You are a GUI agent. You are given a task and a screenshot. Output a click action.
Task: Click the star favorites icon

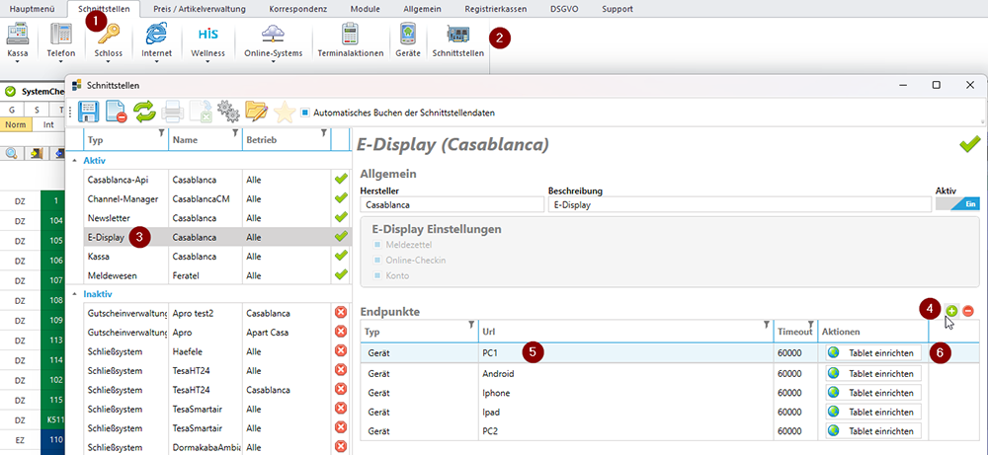(285, 112)
